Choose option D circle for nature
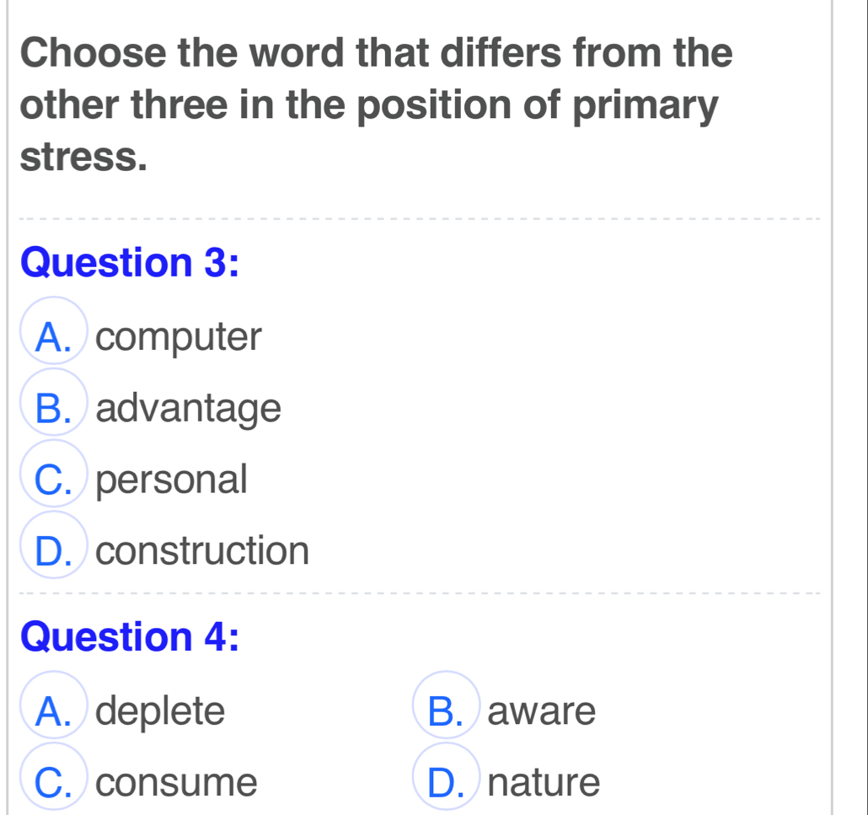 tap(447, 783)
